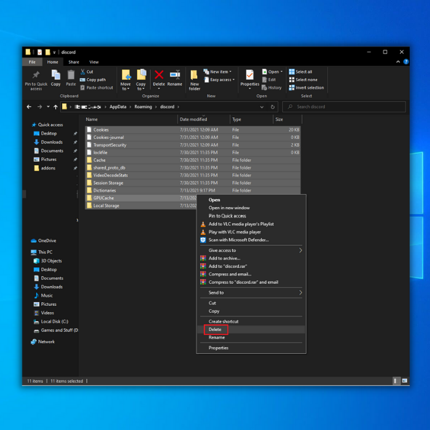Switch to large icons view in status bar
The image size is (430, 430).
(404, 381)
